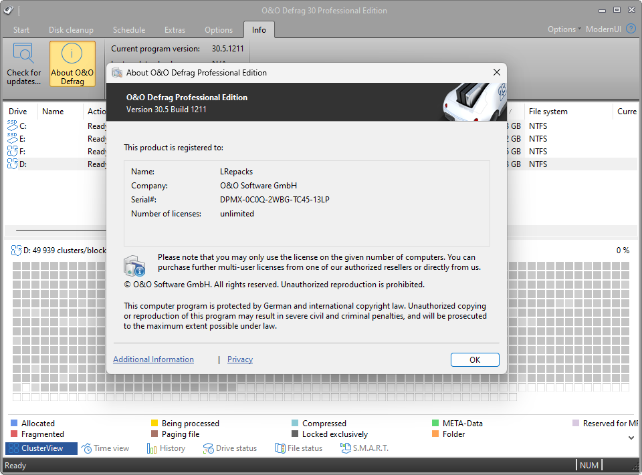
Task: Click the drive list horizontal scrollbar
Action: point(61,230)
